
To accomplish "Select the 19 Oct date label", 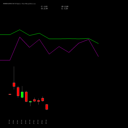I will click(x=13, y=122).
